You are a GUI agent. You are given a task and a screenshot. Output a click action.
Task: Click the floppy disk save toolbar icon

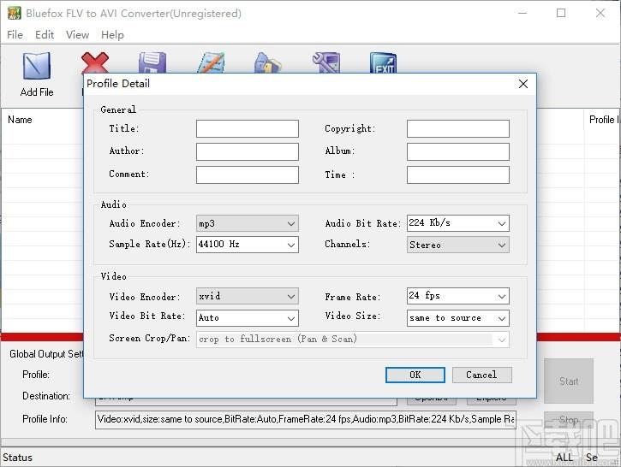(152, 62)
